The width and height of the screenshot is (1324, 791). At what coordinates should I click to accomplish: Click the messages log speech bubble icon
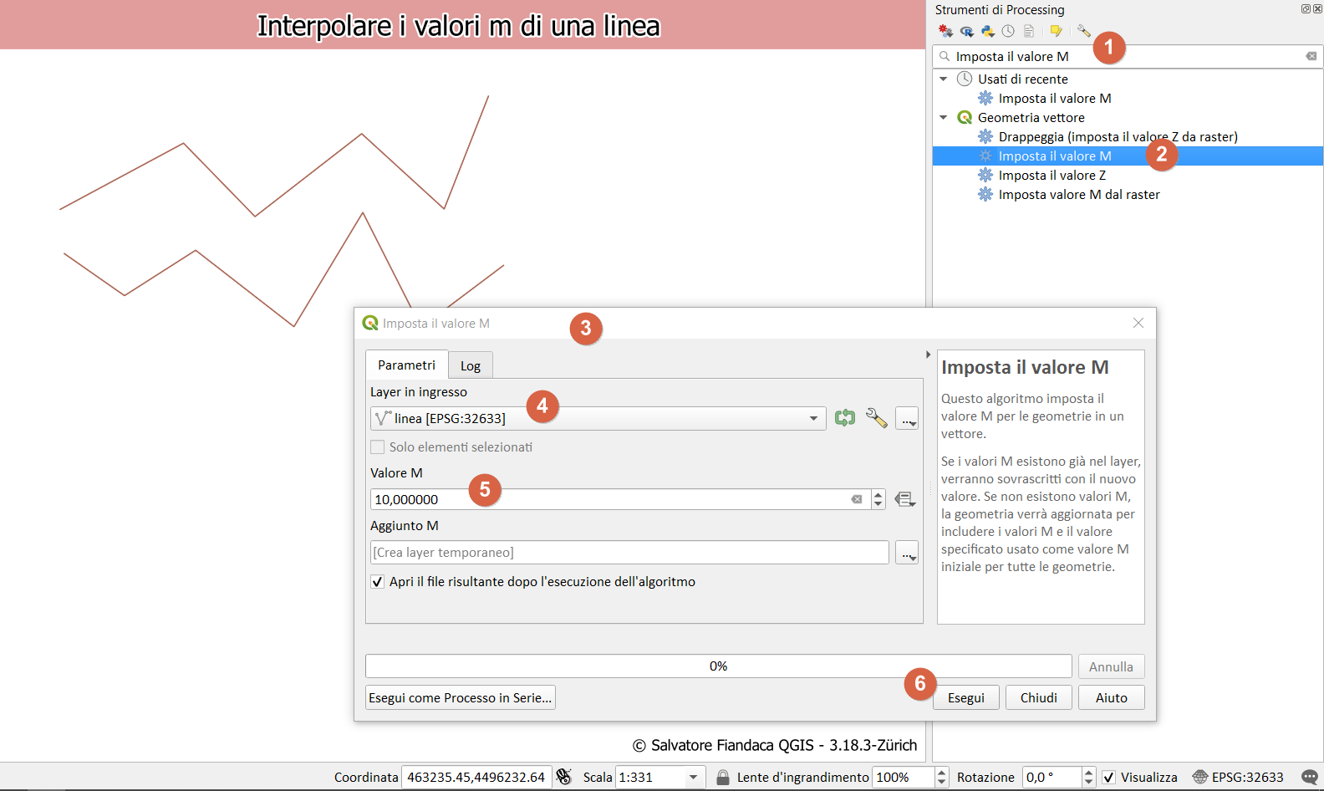click(x=1309, y=777)
